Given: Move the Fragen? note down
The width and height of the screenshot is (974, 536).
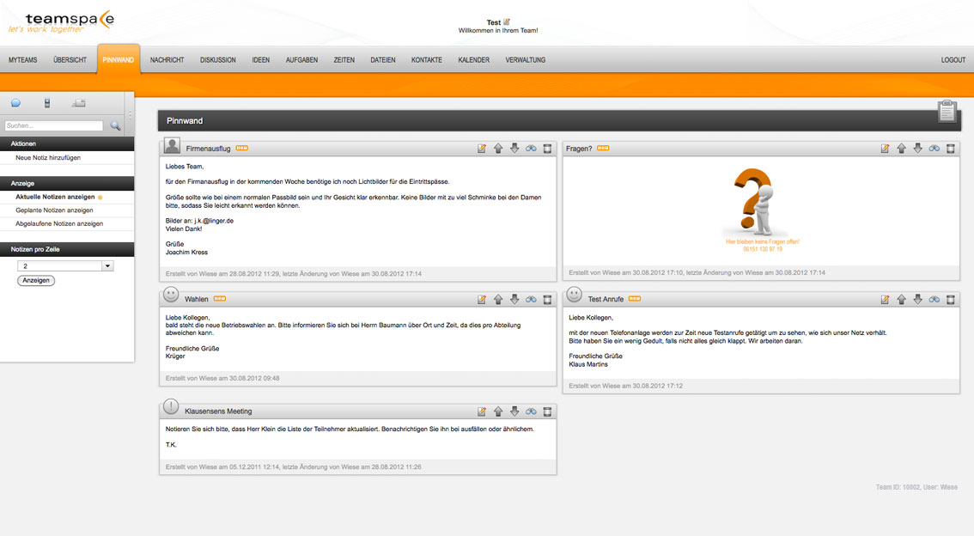Looking at the screenshot, I should (917, 149).
